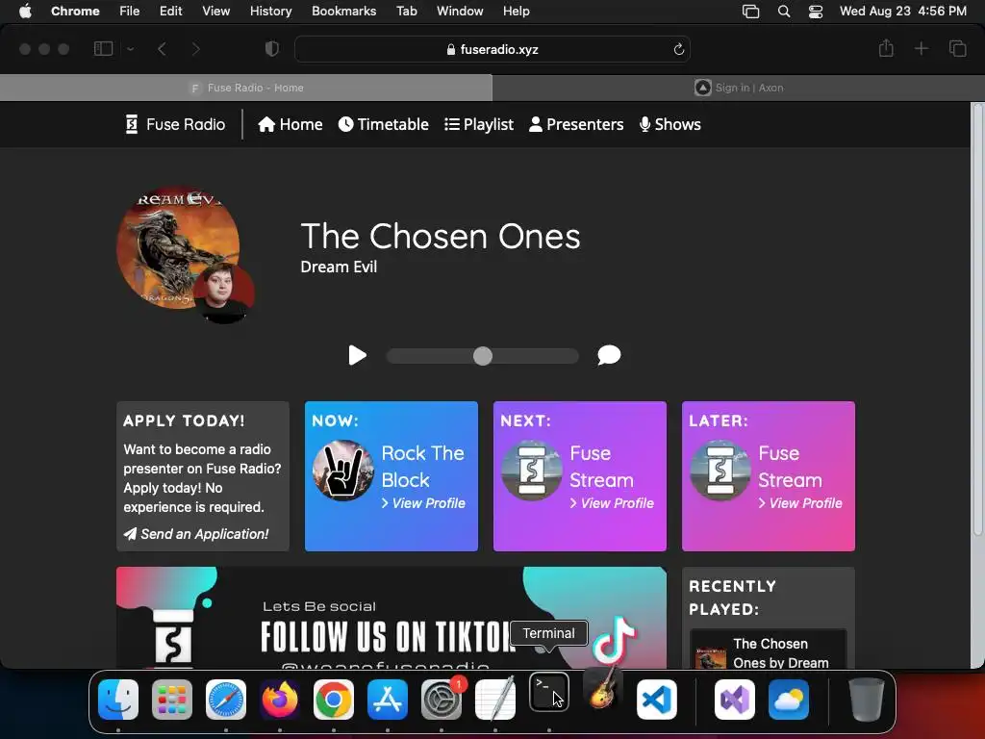Image resolution: width=985 pixels, height=739 pixels.
Task: Click the Send an Application link
Action: 196,534
